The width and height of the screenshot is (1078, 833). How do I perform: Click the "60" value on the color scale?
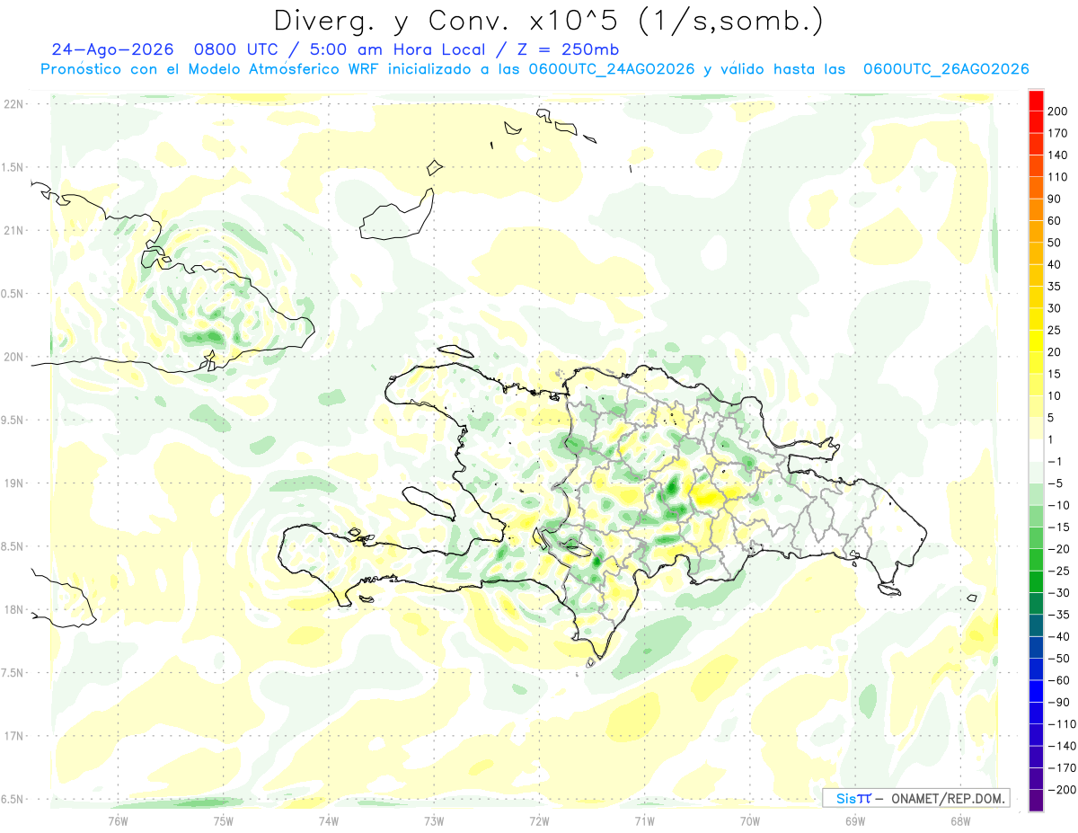pos(1056,220)
